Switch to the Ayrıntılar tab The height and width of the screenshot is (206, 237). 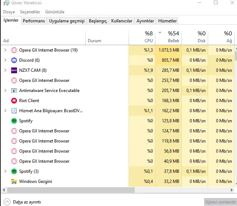pos(145,21)
